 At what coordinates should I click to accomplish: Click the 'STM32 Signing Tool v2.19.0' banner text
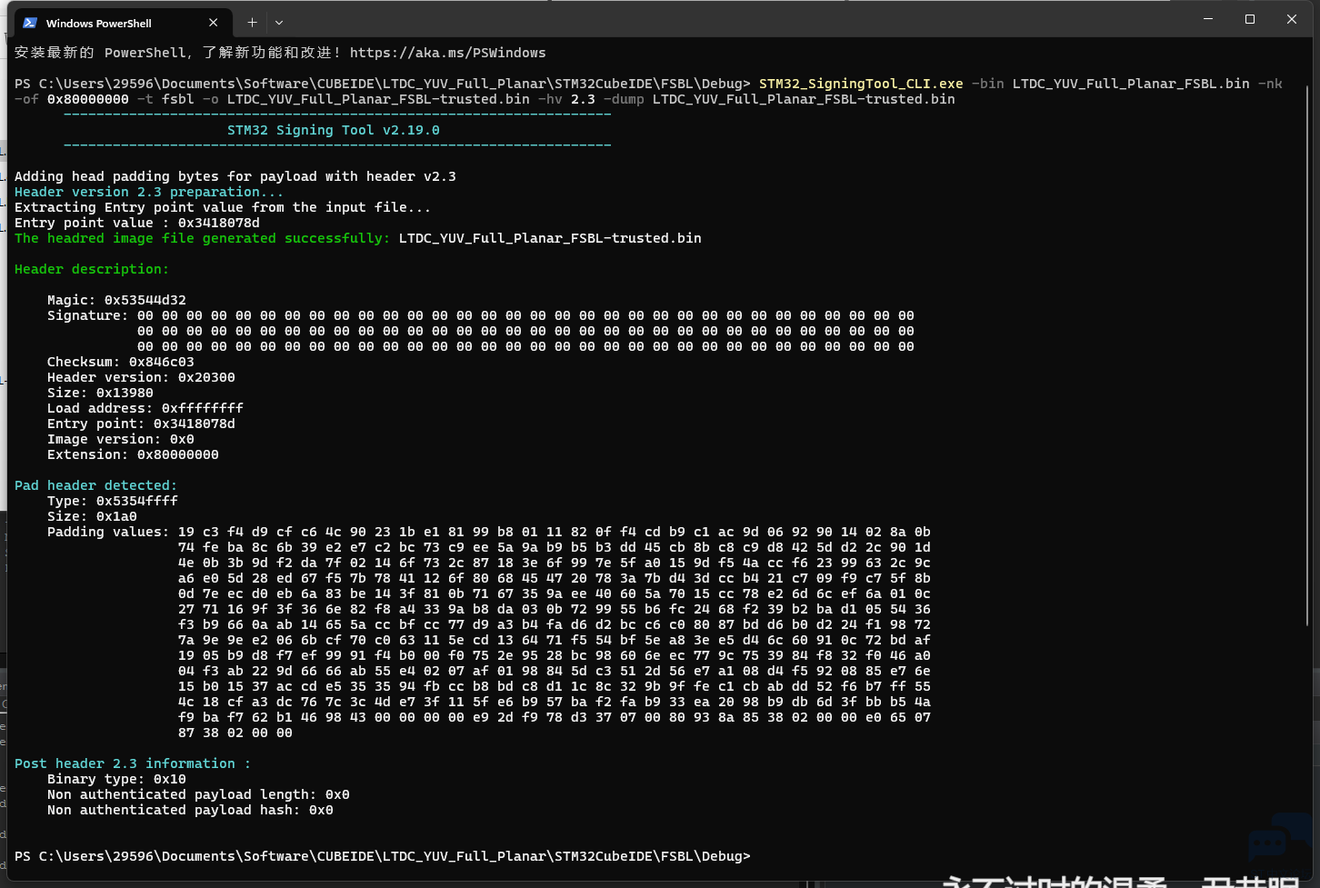click(334, 130)
